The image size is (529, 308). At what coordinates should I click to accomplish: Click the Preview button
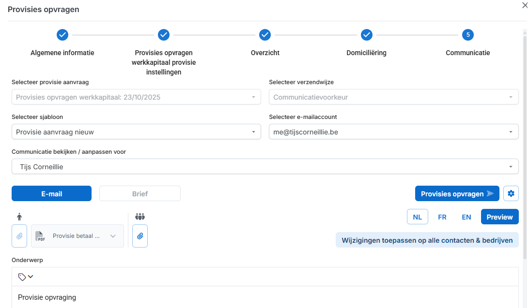(x=499, y=217)
